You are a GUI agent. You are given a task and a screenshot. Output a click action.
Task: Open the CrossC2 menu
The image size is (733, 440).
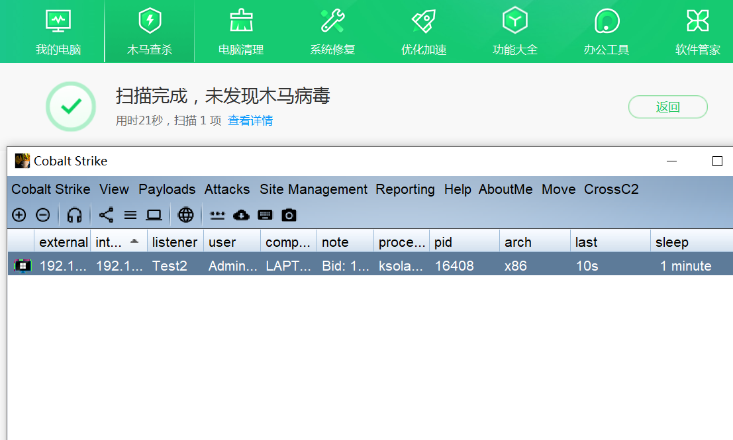click(611, 189)
